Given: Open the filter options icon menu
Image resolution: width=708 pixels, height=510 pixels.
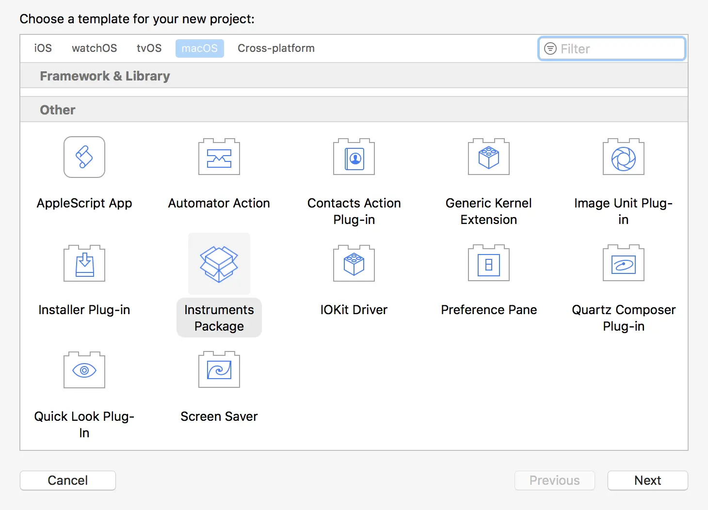Looking at the screenshot, I should tap(550, 49).
